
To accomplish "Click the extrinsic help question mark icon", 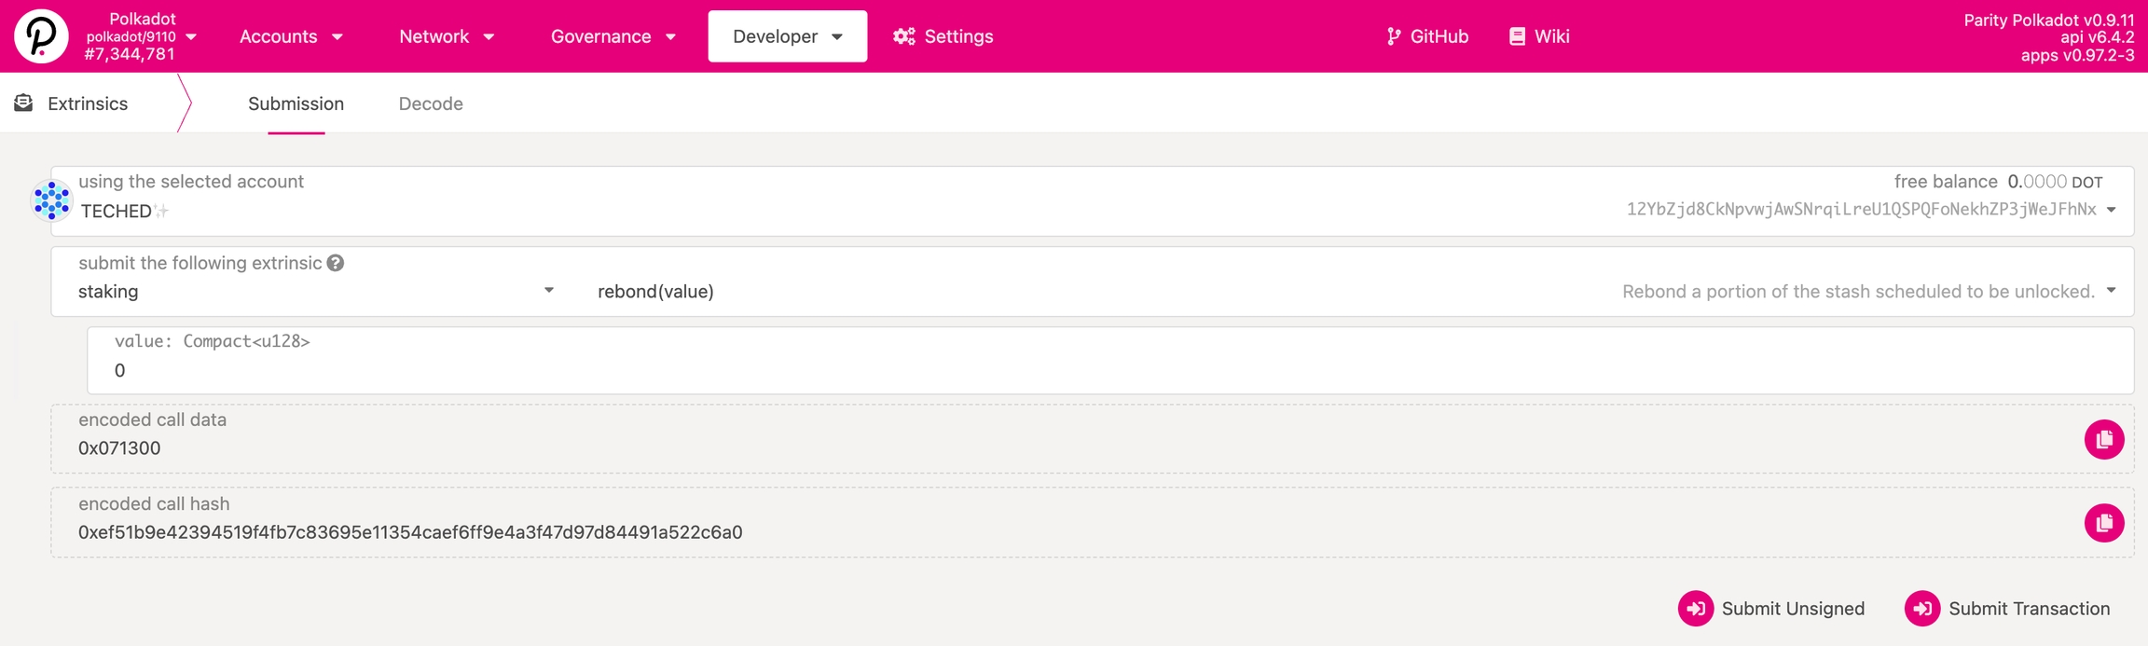I will coord(336,263).
